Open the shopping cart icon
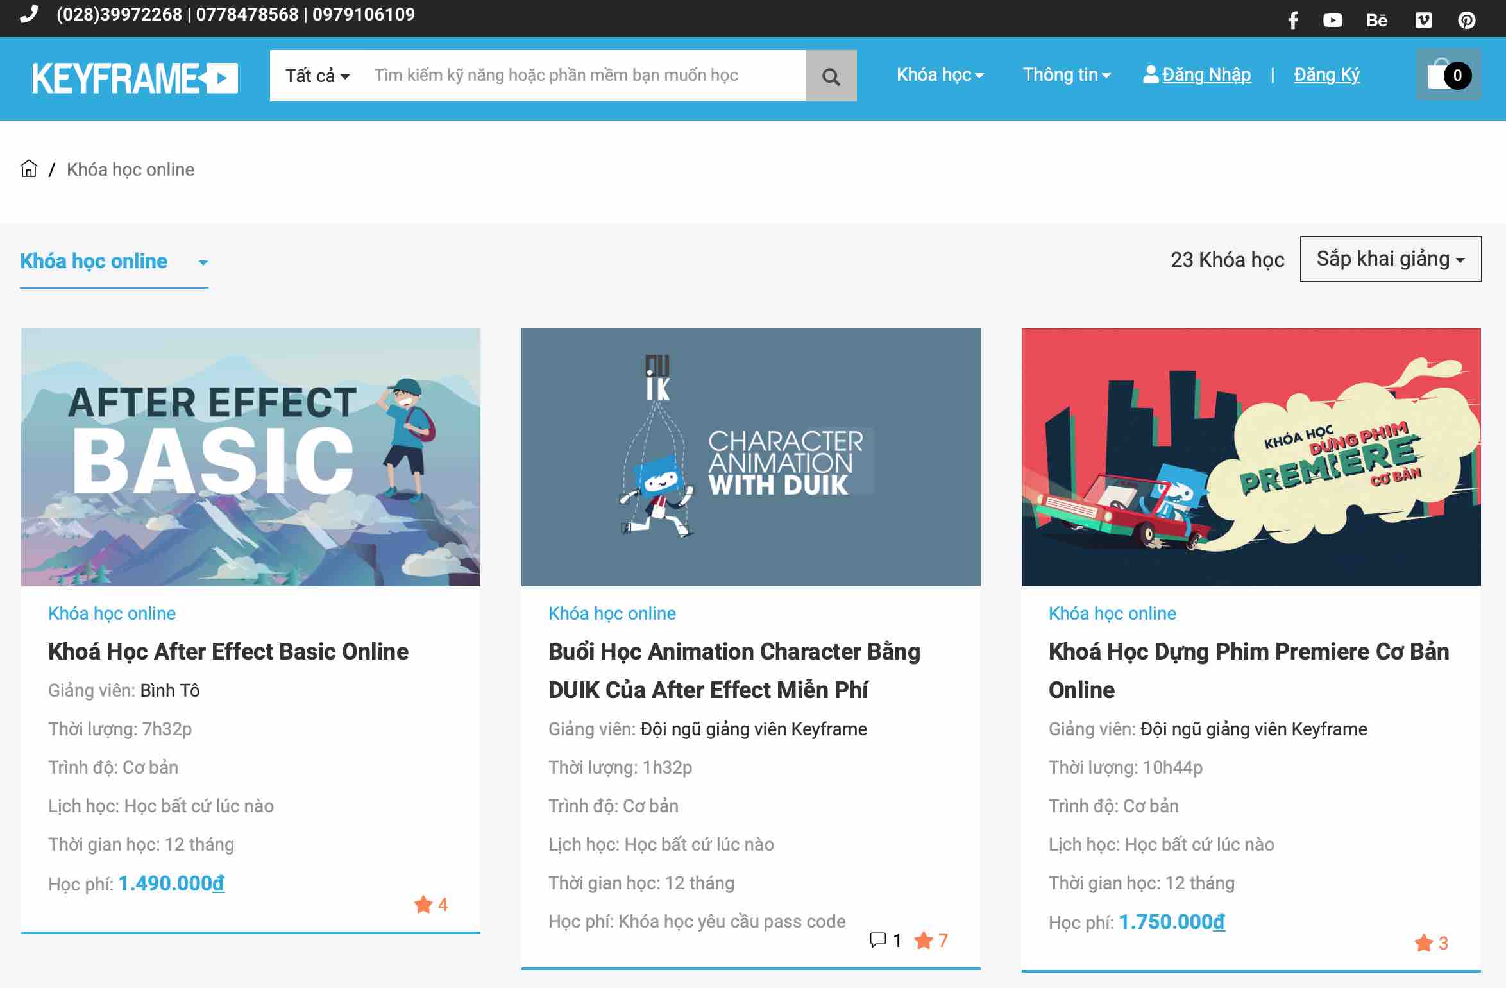1506x988 pixels. point(1448,75)
